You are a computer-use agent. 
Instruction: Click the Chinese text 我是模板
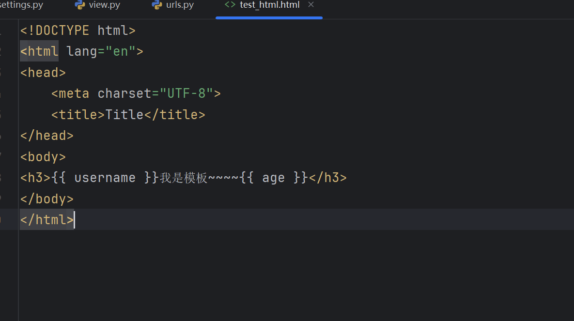[184, 178]
